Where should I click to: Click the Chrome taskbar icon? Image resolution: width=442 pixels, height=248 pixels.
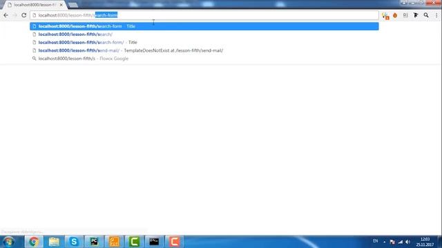(34, 242)
